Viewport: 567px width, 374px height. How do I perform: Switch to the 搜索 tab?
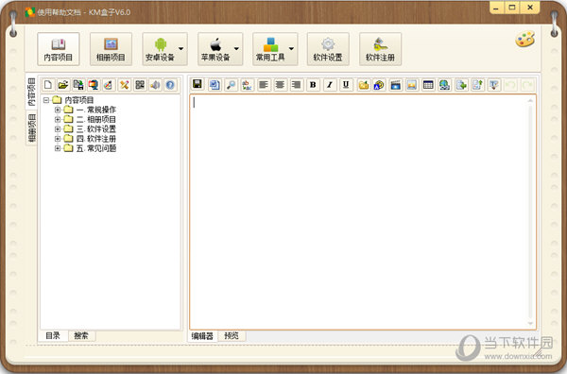coord(81,335)
